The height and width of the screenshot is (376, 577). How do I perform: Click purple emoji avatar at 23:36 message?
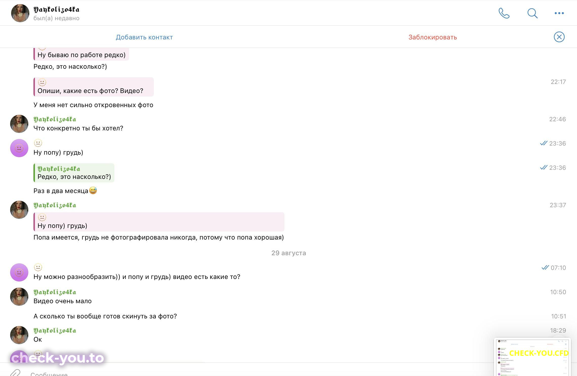[x=19, y=148]
